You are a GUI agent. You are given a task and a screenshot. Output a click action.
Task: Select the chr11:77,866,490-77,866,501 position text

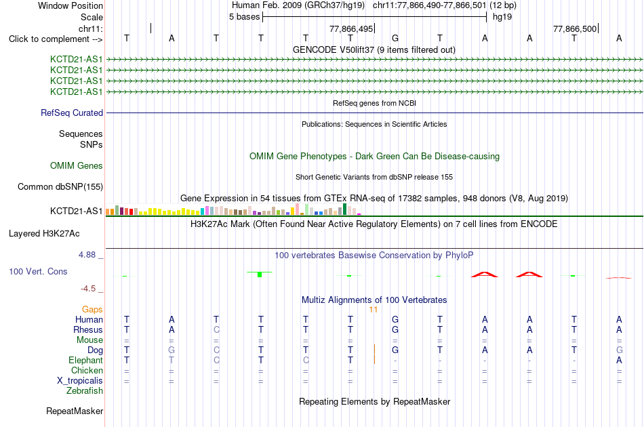(429, 5)
